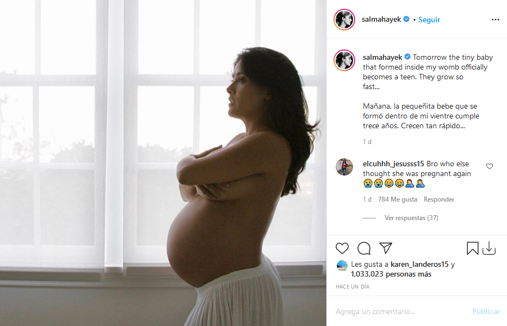This screenshot has height=326, width=507.
Task: Reply to comment with Responder
Action: pyautogui.click(x=439, y=199)
